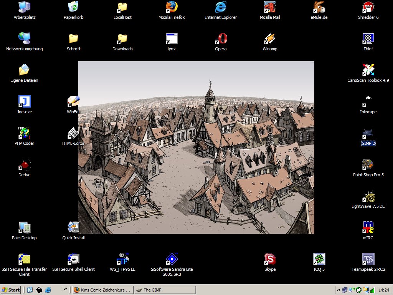
Task: Open Mozilla Firefox desktop icon
Action: [172, 7]
